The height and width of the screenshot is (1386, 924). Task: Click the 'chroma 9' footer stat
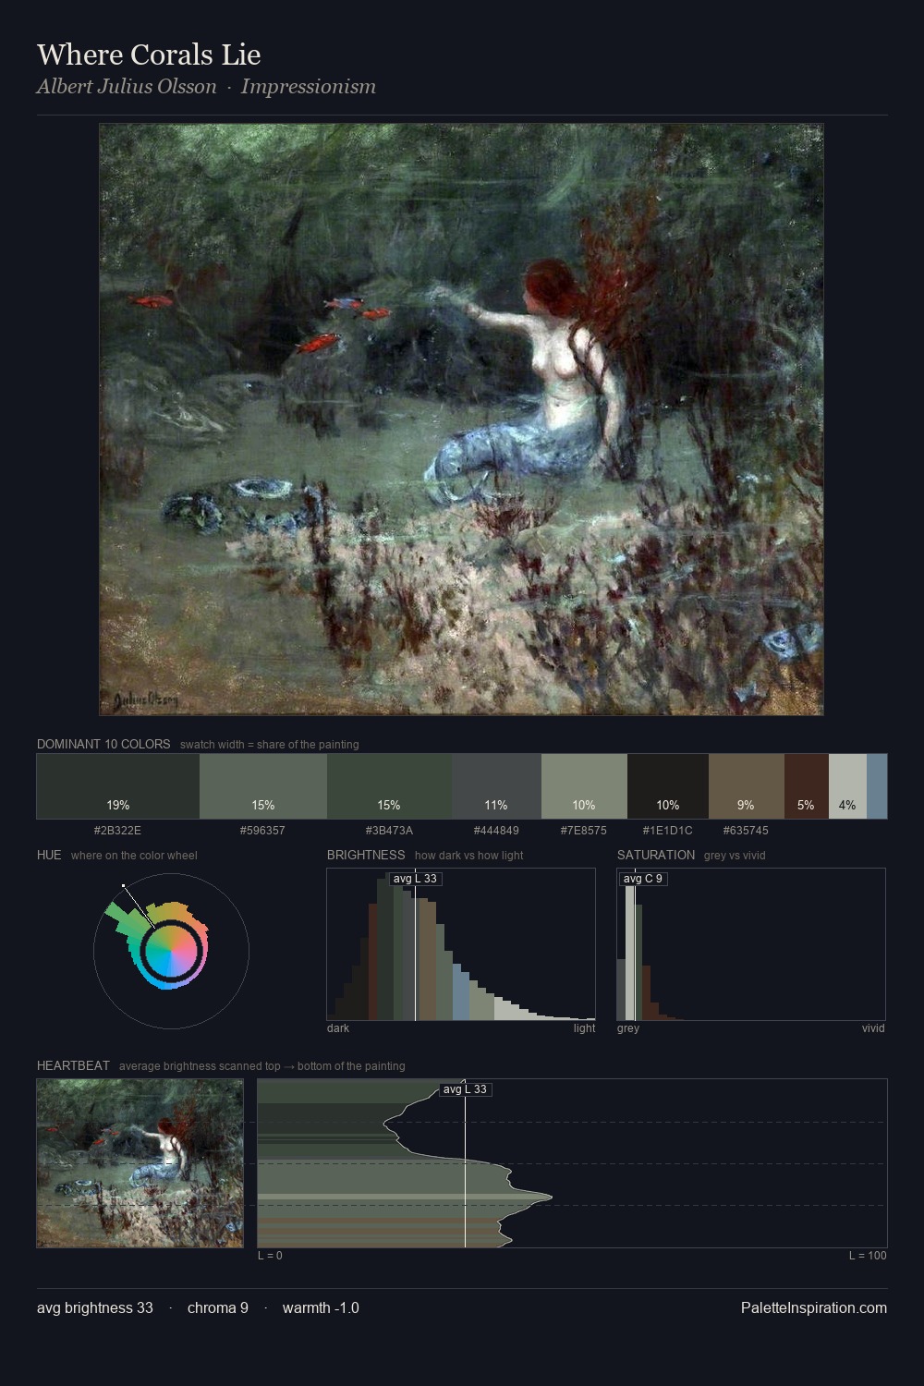(218, 1307)
